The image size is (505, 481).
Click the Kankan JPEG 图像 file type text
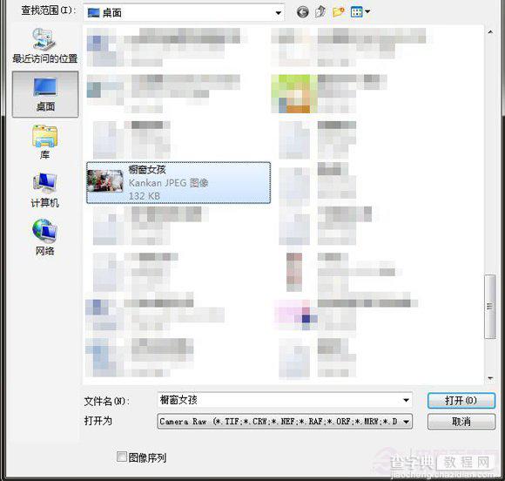tap(168, 183)
